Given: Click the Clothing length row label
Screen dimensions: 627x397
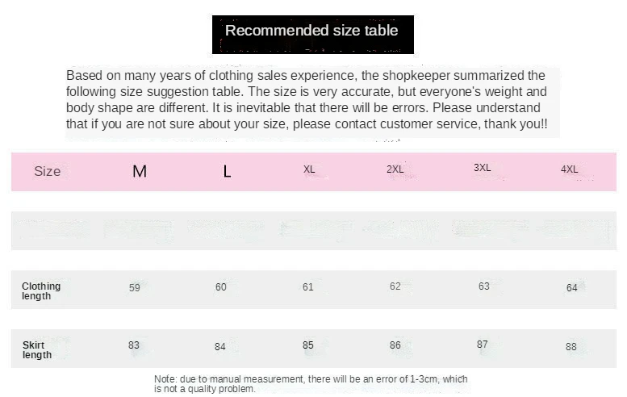Looking at the screenshot, I should [41, 291].
